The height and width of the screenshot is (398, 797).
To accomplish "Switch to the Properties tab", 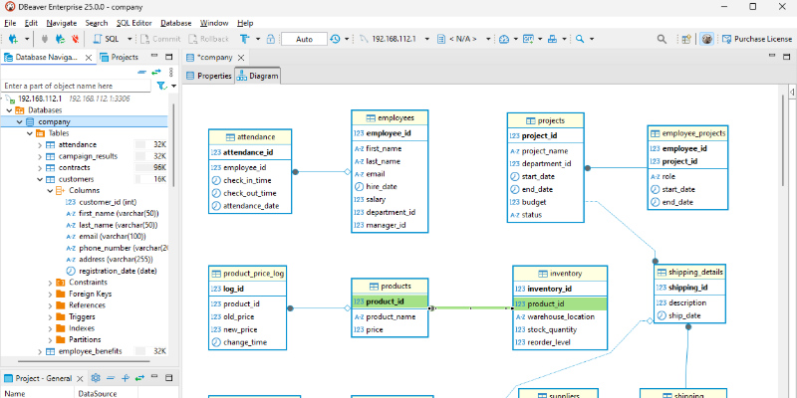I will (209, 77).
